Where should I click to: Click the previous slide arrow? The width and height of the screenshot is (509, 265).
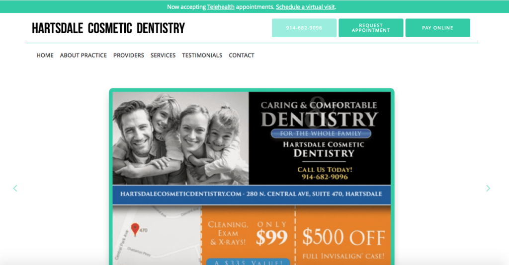tap(15, 188)
